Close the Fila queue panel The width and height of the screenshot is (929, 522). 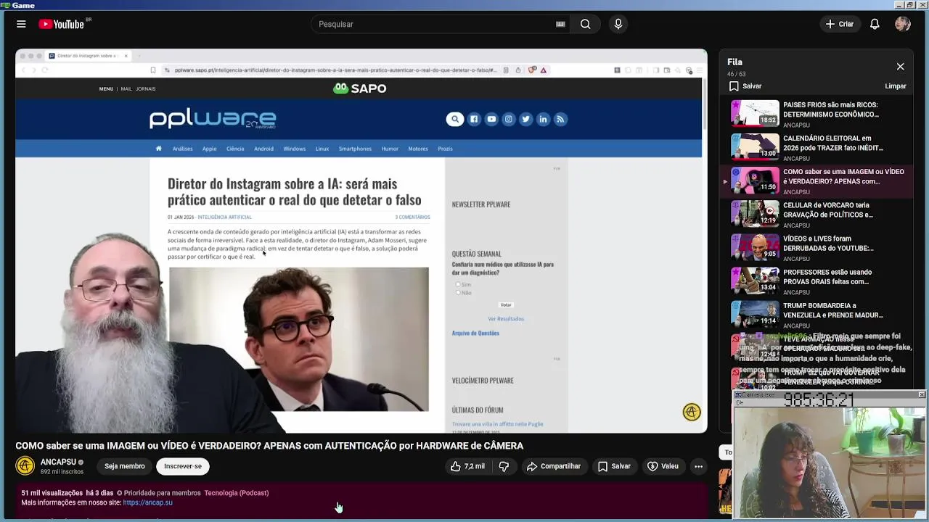(900, 67)
